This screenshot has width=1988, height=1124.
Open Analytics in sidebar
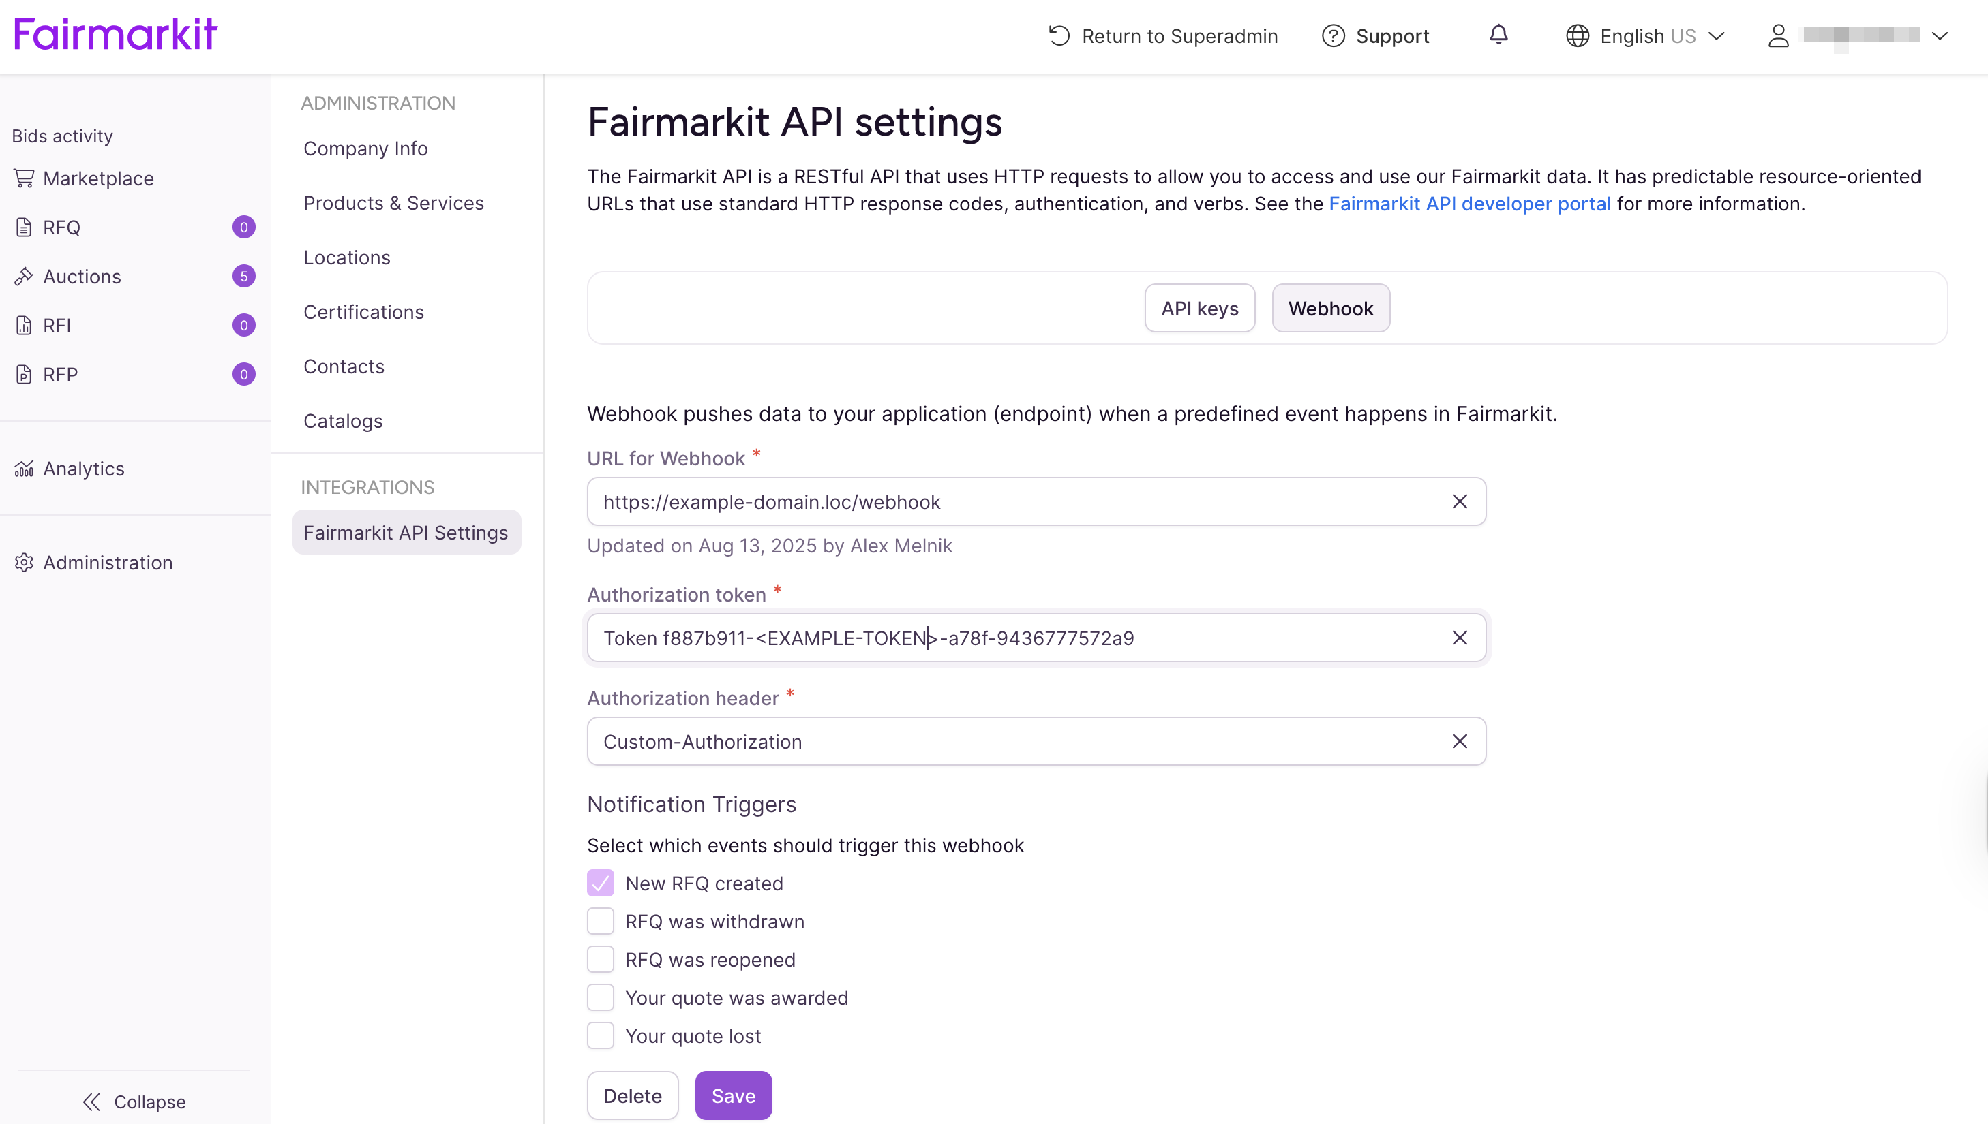(83, 469)
